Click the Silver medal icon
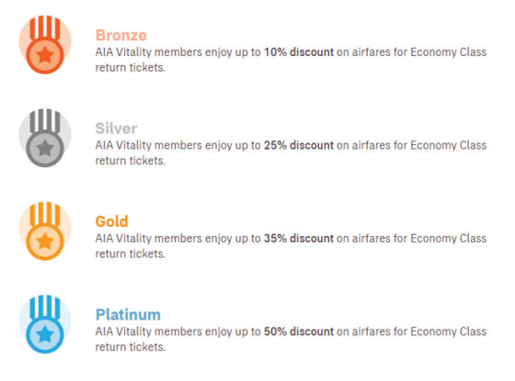This screenshot has width=515, height=381. [45, 138]
